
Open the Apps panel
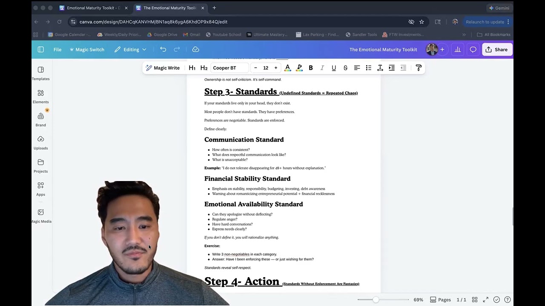coord(40,189)
